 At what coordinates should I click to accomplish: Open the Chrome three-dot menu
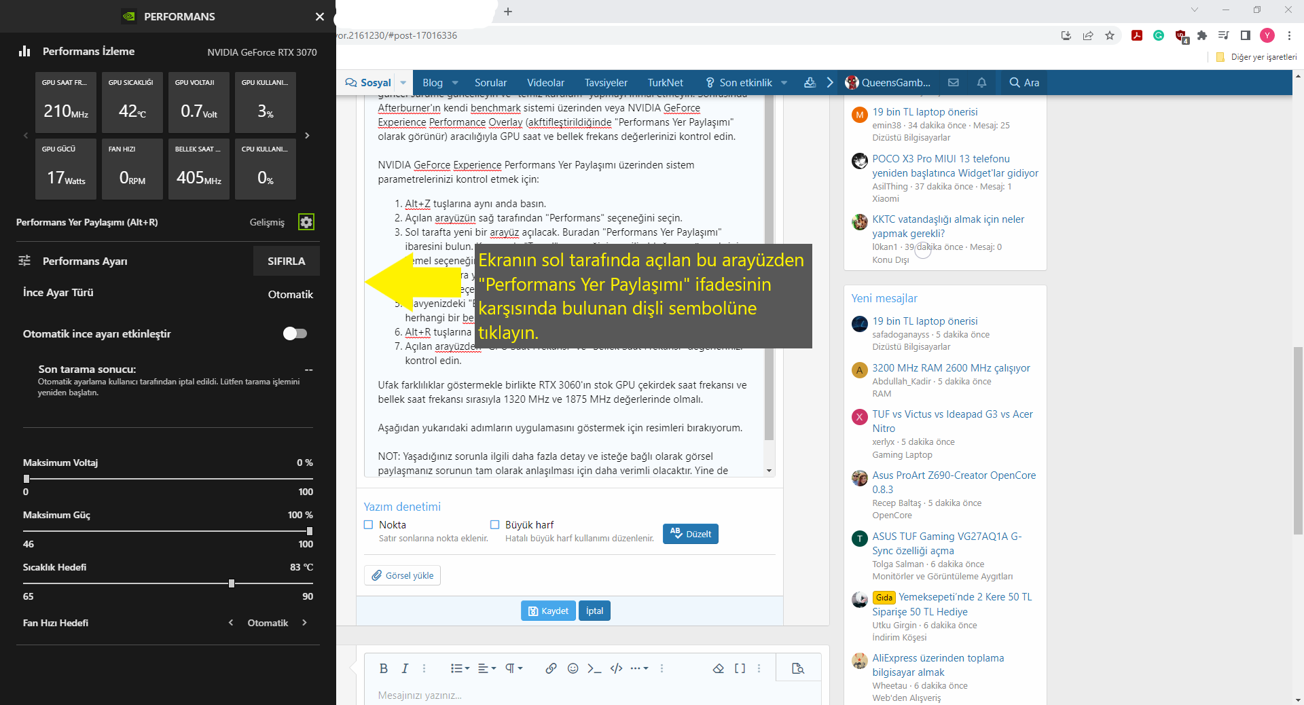point(1289,35)
